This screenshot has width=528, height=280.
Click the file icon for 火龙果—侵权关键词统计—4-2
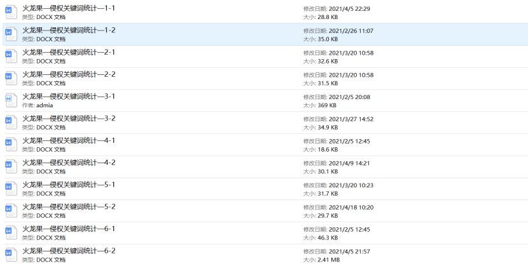tap(10, 167)
